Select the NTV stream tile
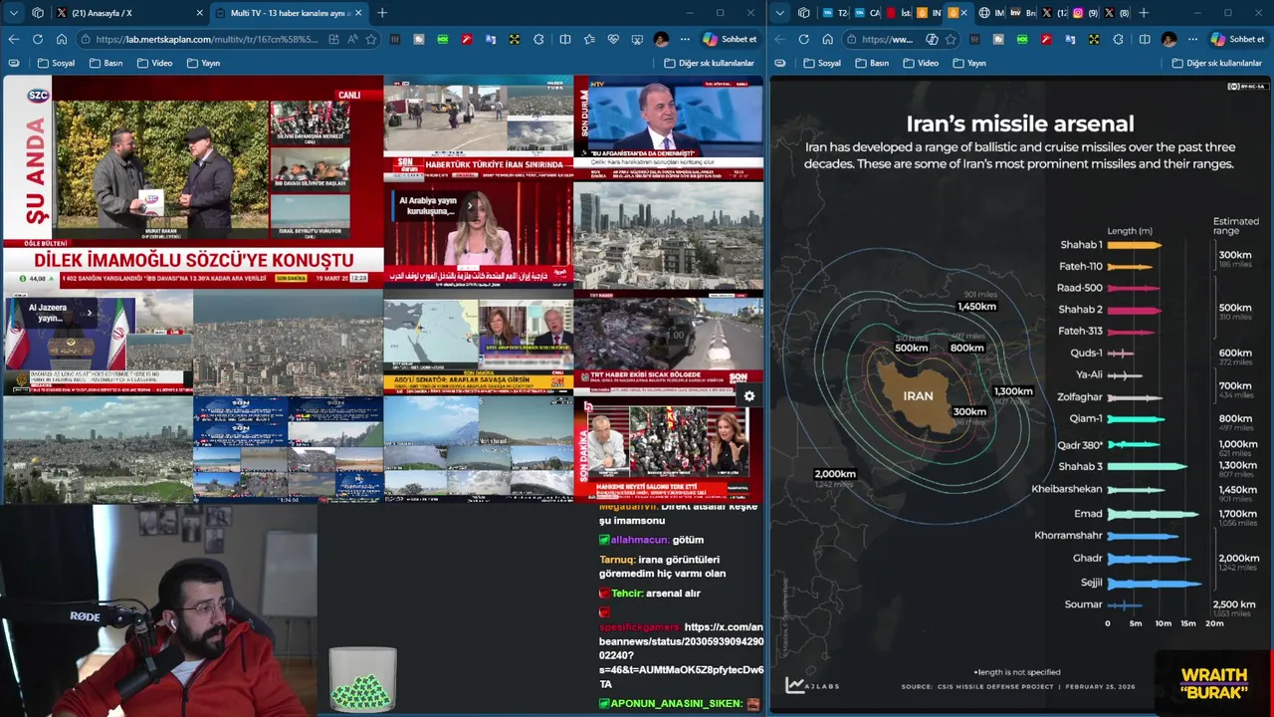This screenshot has height=717, width=1274. 669,128
